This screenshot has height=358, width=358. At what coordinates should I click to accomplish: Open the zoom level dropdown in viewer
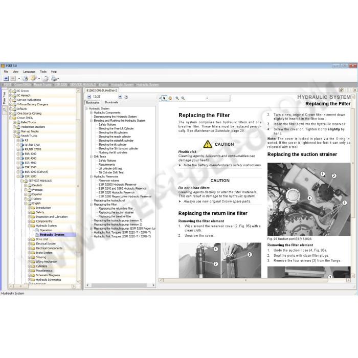click(x=207, y=98)
